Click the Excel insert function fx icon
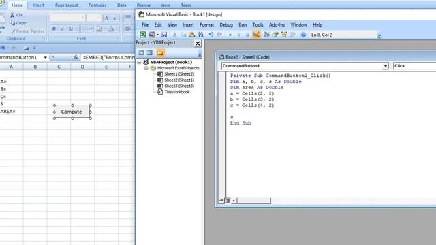This screenshot has height=245, width=436. click(76, 57)
